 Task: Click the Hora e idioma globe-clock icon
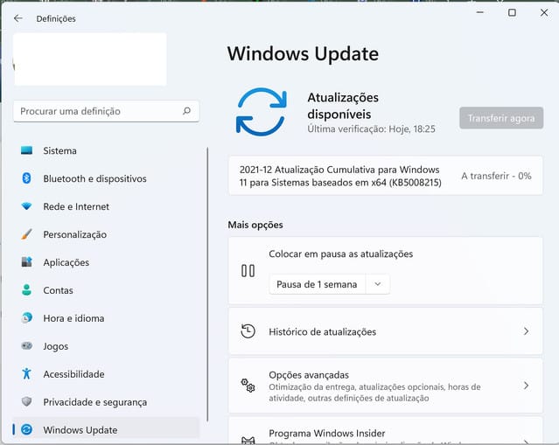[26, 318]
